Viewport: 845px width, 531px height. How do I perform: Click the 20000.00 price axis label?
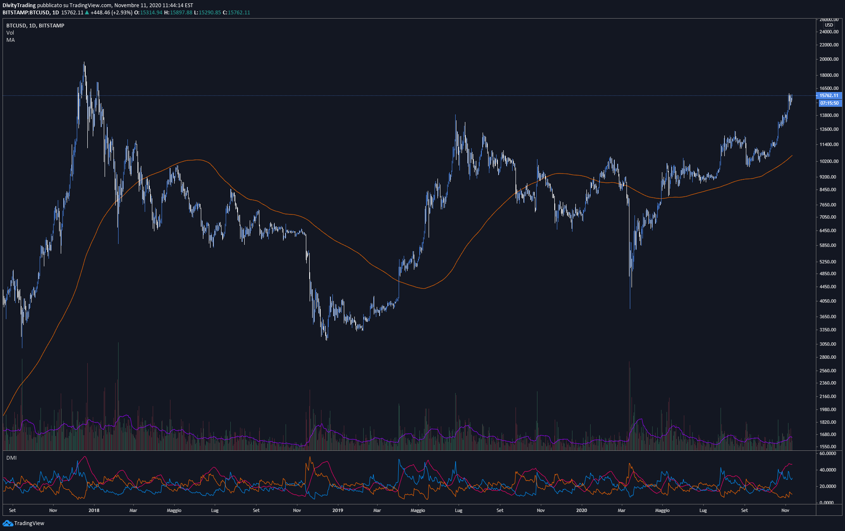click(829, 60)
